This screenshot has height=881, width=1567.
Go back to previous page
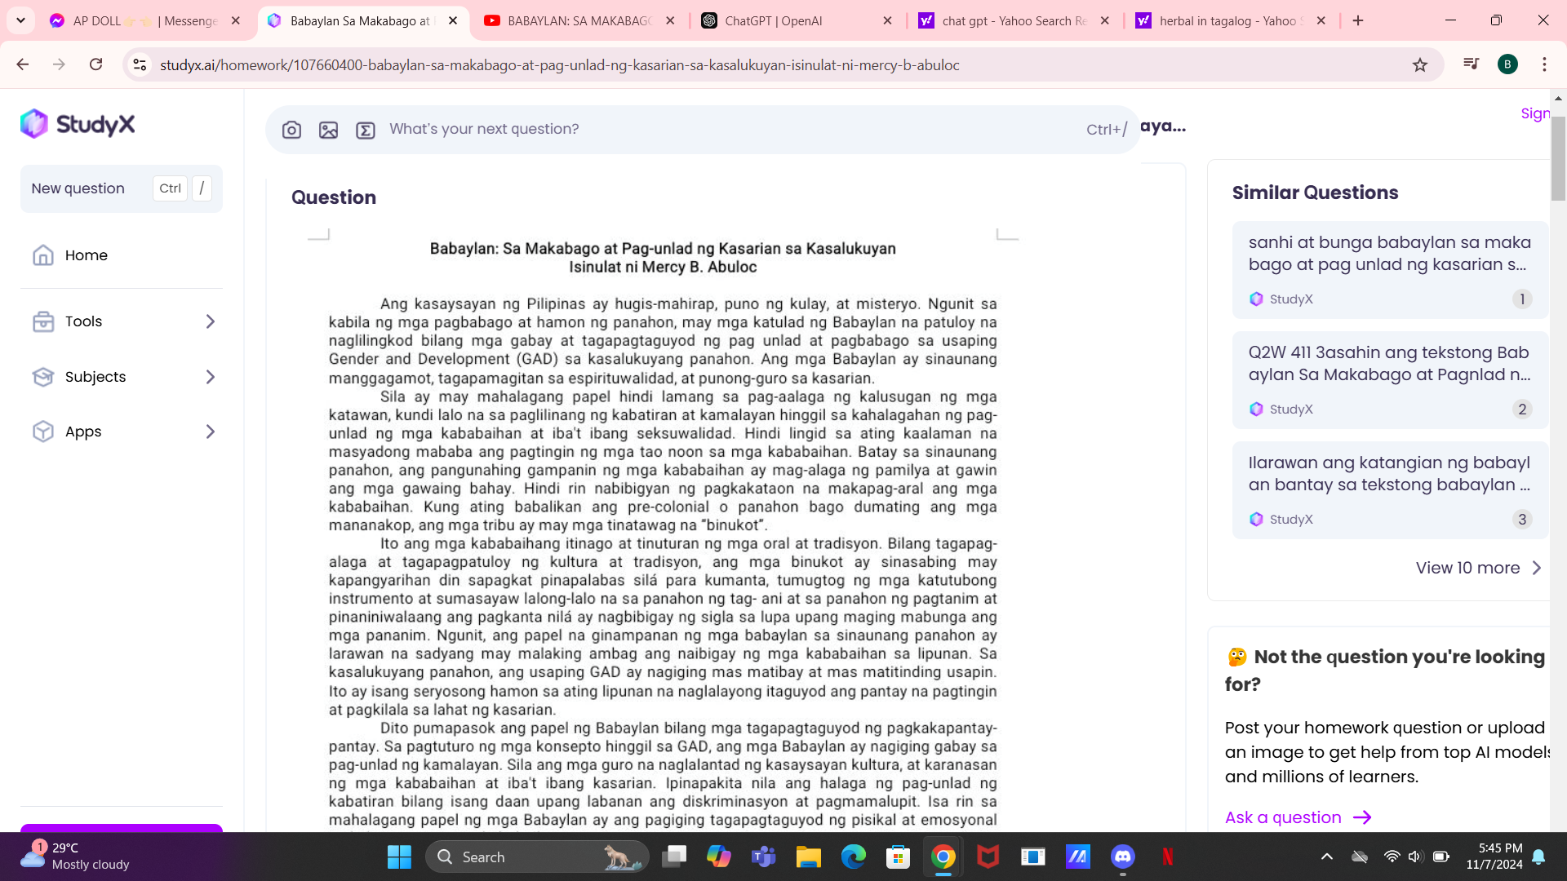(x=23, y=64)
